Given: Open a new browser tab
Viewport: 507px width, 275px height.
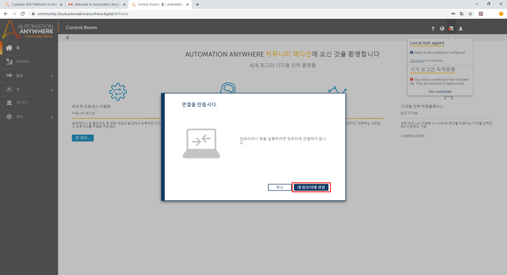Looking at the screenshot, I should coord(198,4).
